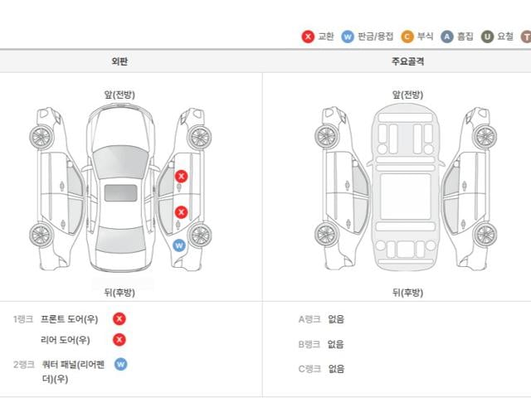Viewport: 531px width, 398px height.
Task: Click the red X 교환 legend icon
Action: (x=308, y=36)
